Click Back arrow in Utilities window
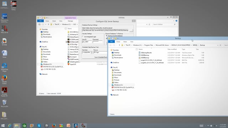This screenshot has width=228, height=128. [x=40, y=25]
